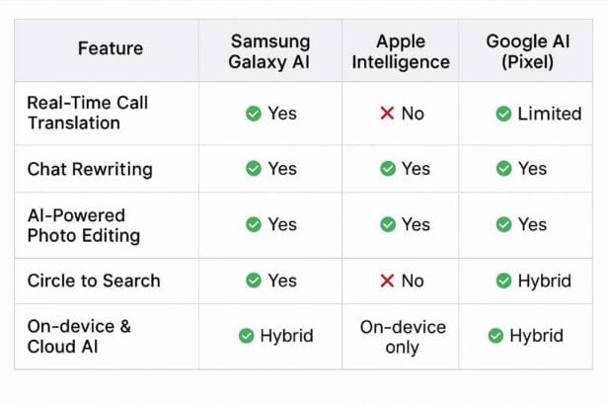Image resolution: width=607 pixels, height=405 pixels.
Task: Click the "Circle to Search" row label
Action: [x=94, y=281]
